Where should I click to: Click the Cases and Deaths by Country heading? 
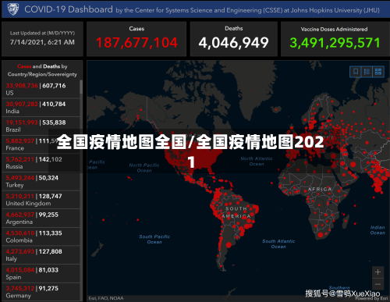[42, 70]
